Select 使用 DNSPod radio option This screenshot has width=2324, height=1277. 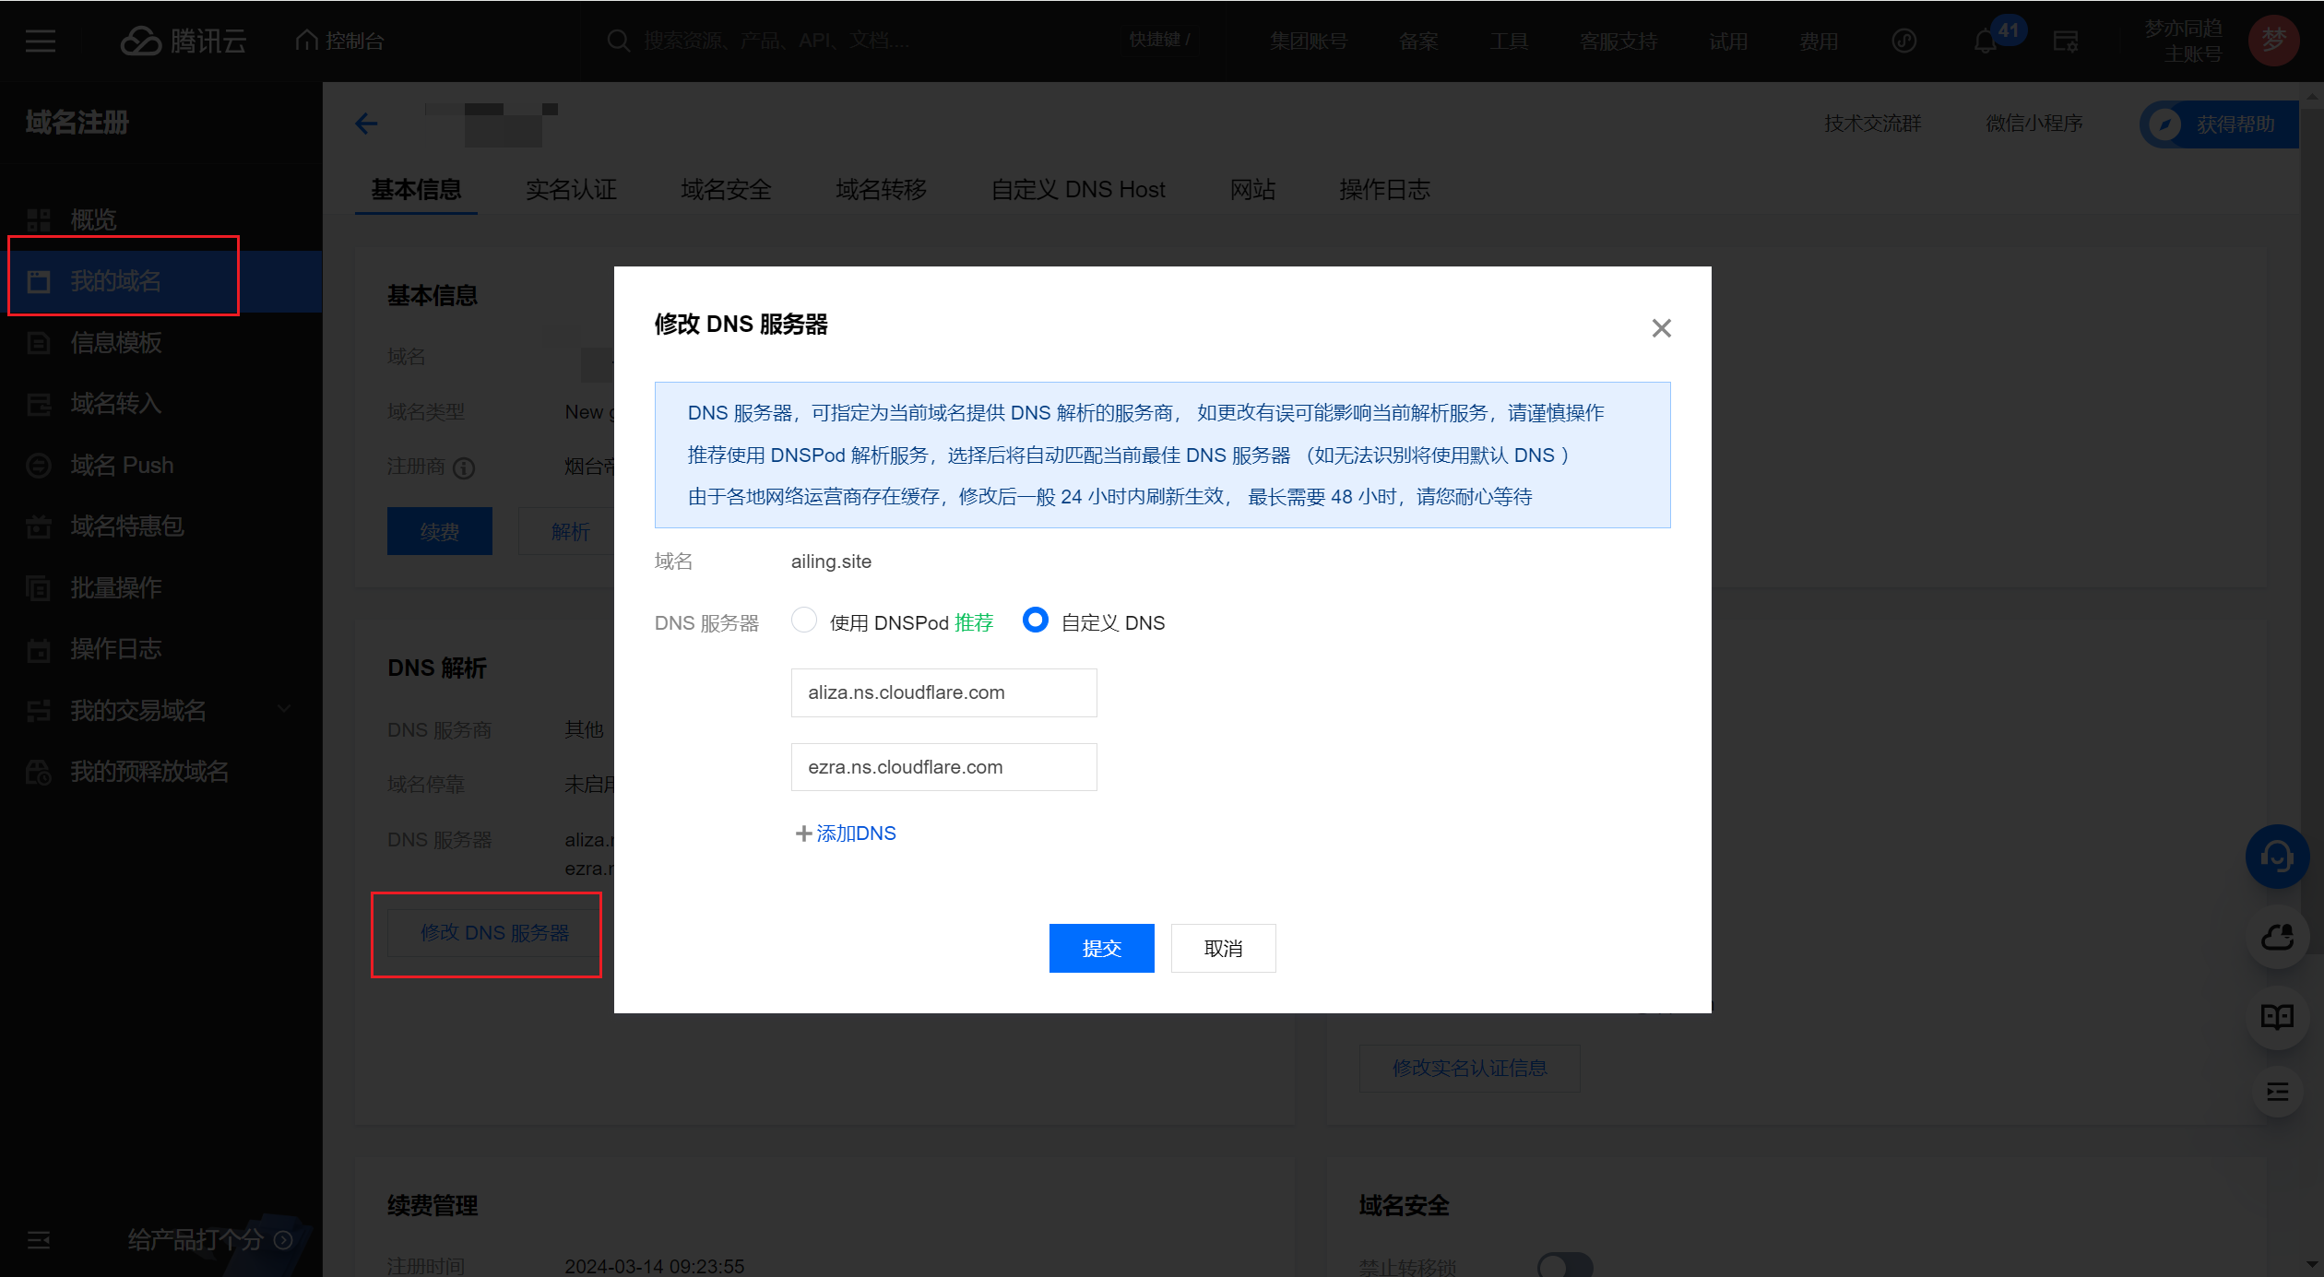click(x=804, y=621)
